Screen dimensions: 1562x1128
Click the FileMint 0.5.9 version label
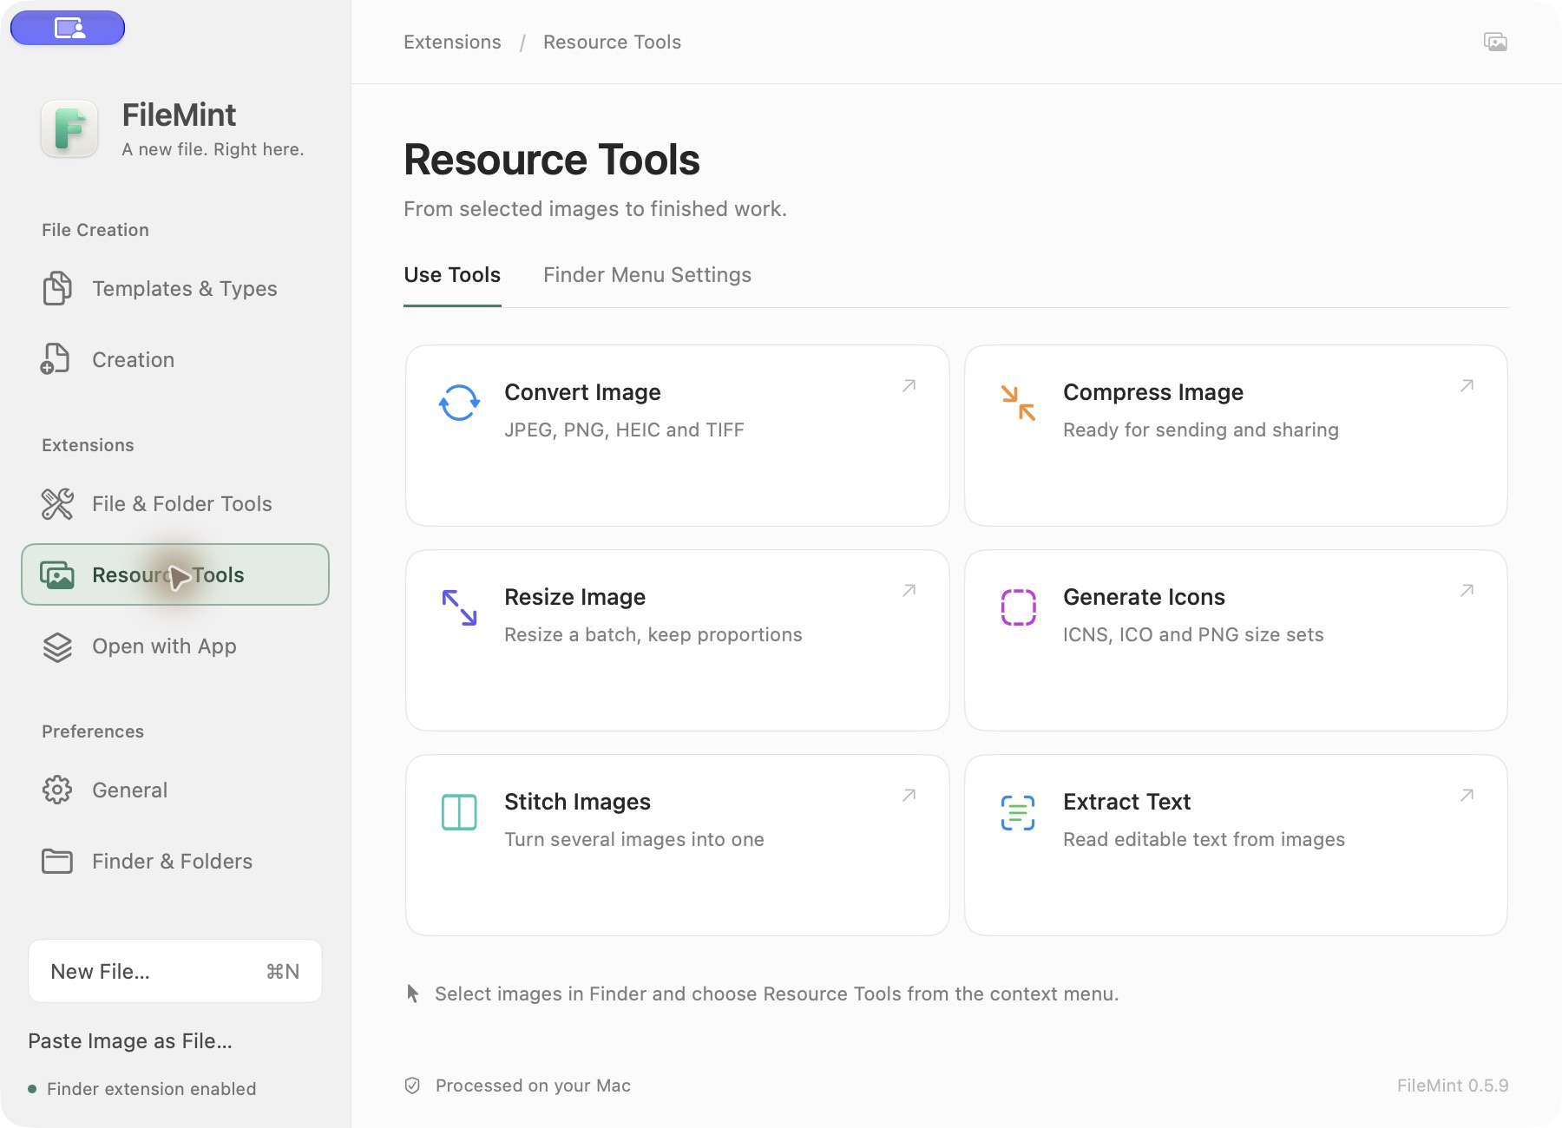(1453, 1085)
